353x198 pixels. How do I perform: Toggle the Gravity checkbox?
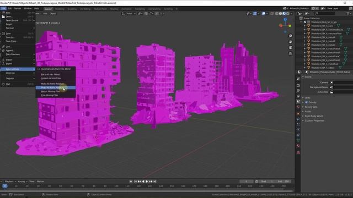(x=307, y=102)
